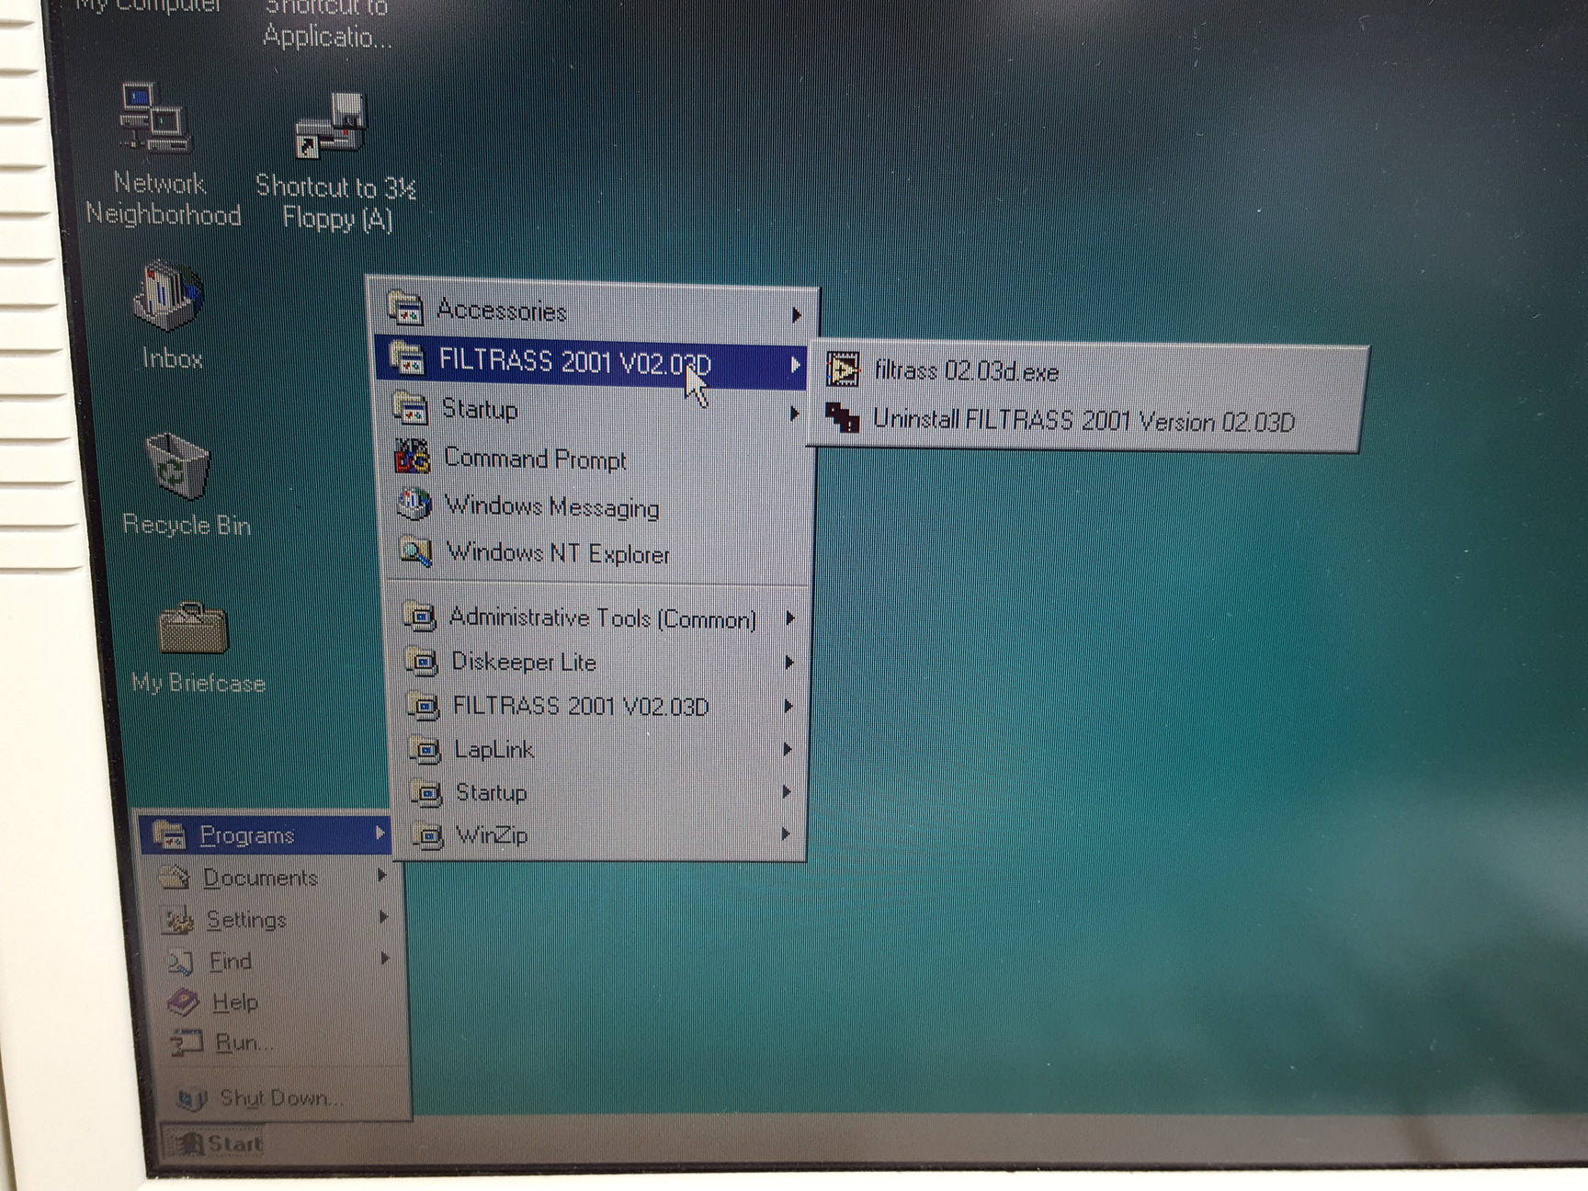Choose Shut Down... from Start menu
The width and height of the screenshot is (1588, 1191).
coord(280,1098)
